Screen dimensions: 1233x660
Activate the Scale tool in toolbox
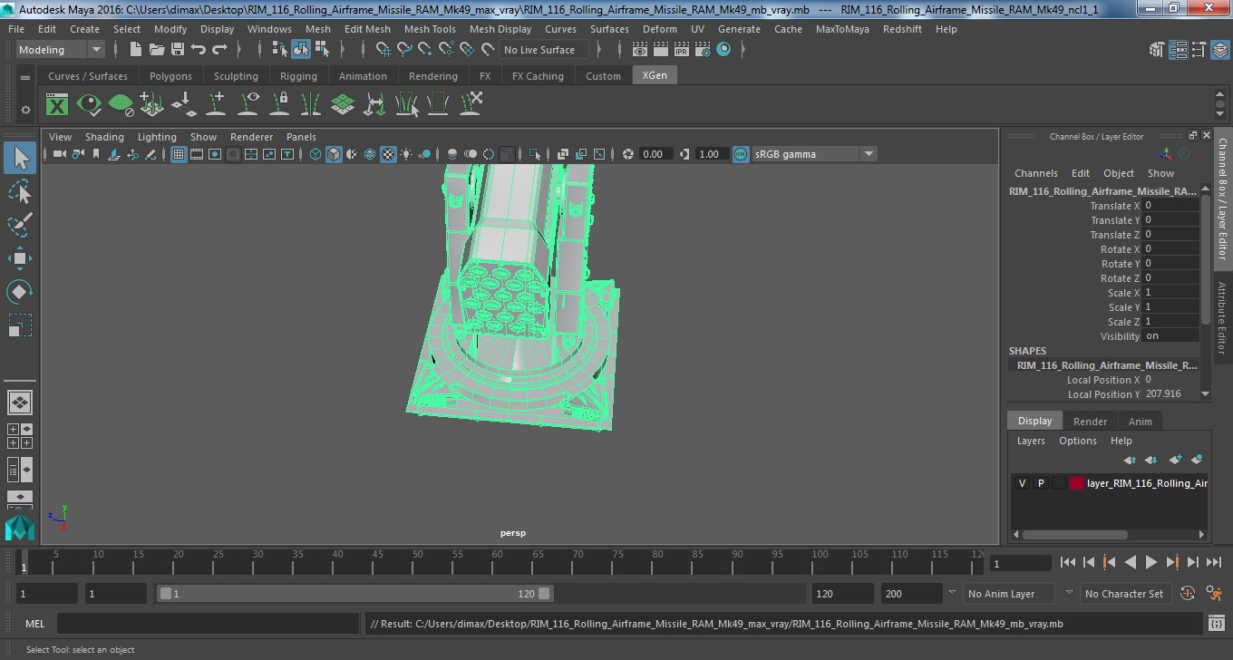20,325
